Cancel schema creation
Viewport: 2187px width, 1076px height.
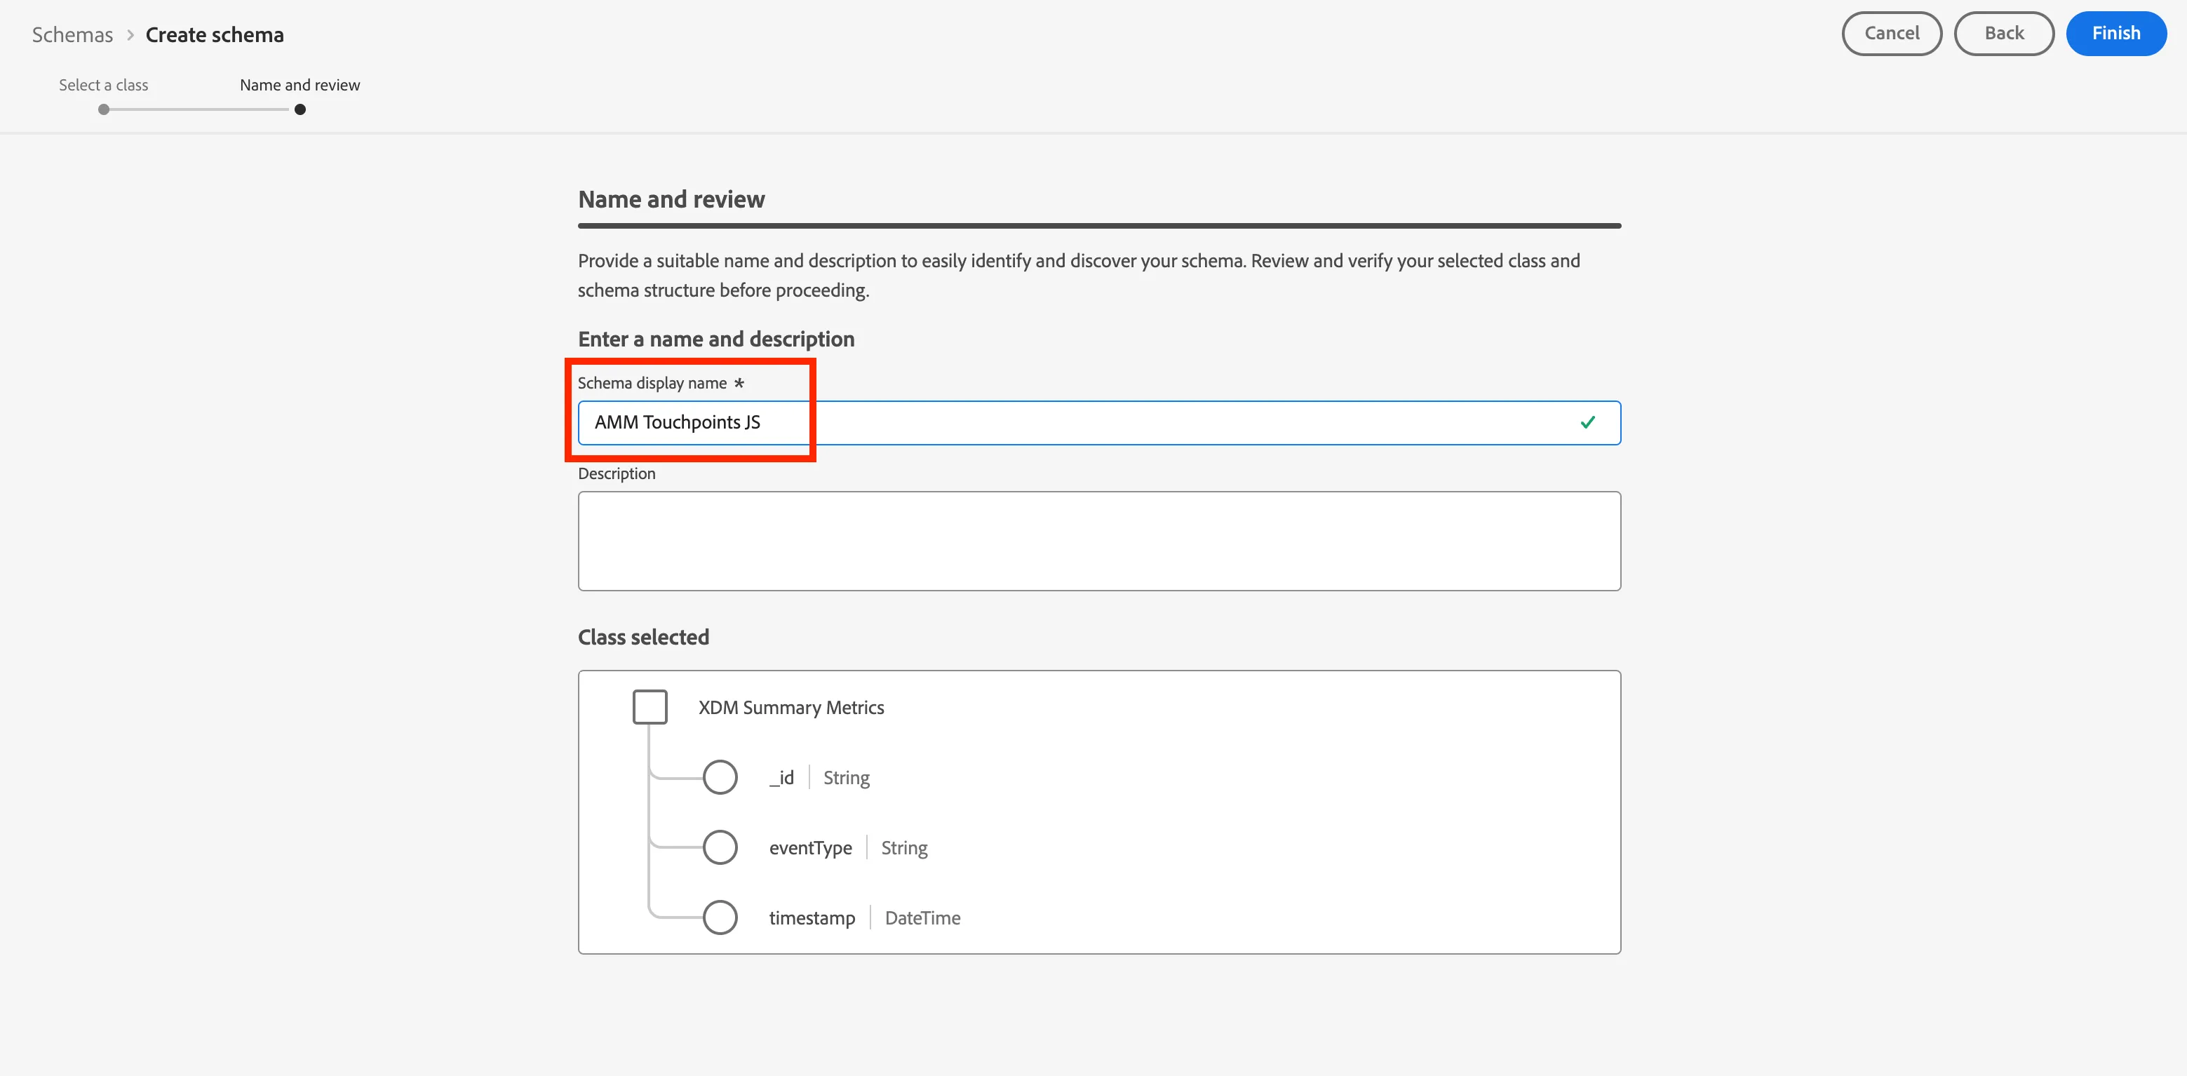(x=1892, y=34)
